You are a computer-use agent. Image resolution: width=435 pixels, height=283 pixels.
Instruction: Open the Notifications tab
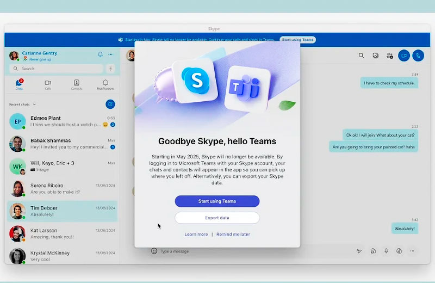tap(105, 84)
